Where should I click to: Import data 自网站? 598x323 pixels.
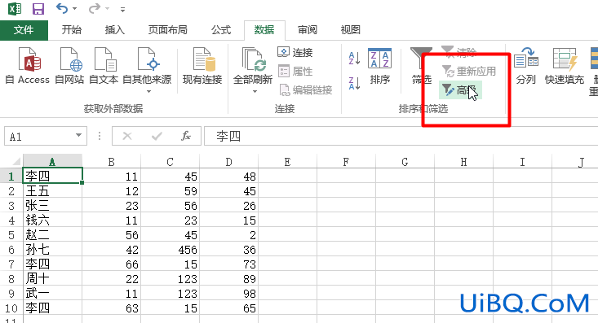click(69, 65)
